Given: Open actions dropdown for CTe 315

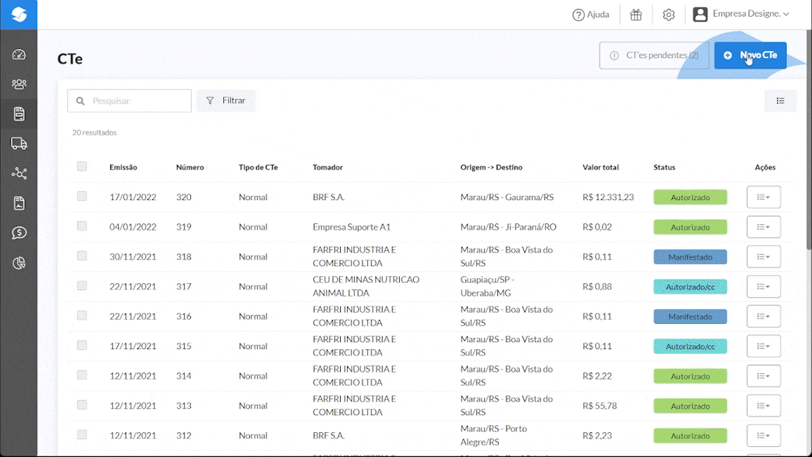Looking at the screenshot, I should pyautogui.click(x=764, y=347).
